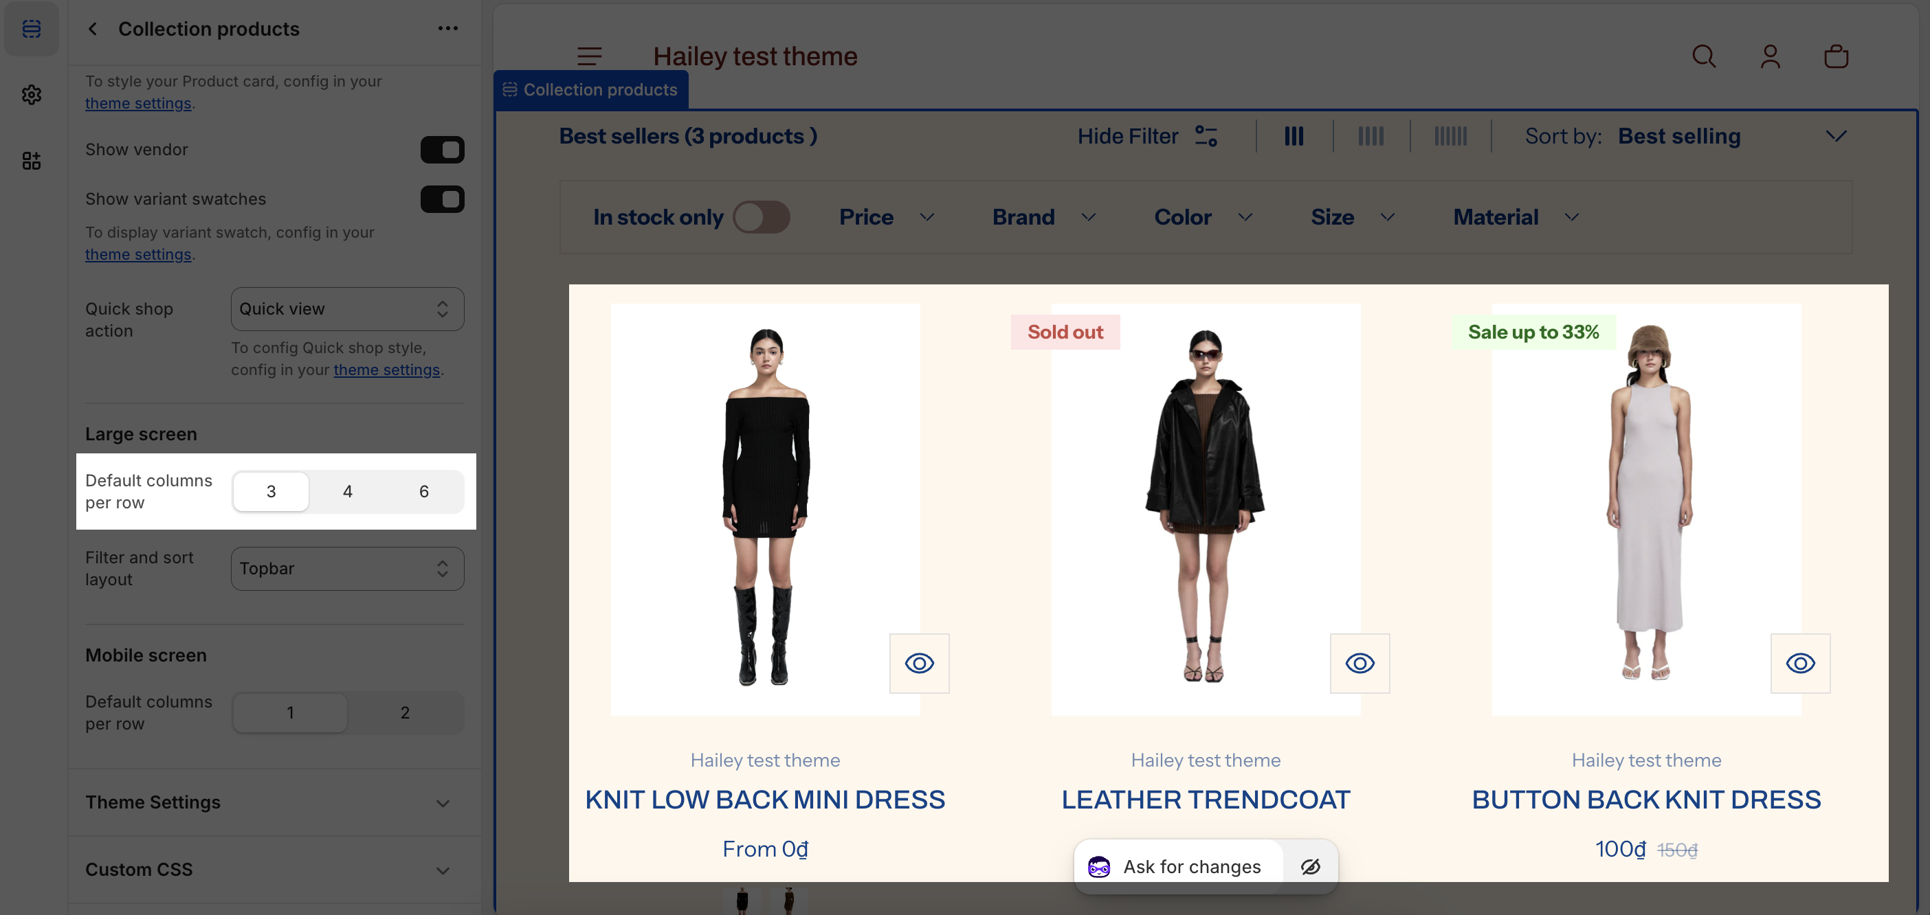The image size is (1930, 915).
Task: Select 4 default columns for large screen
Action: 347,492
